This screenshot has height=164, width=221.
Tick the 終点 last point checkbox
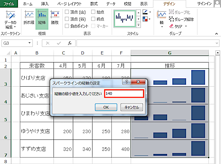pos(94,19)
